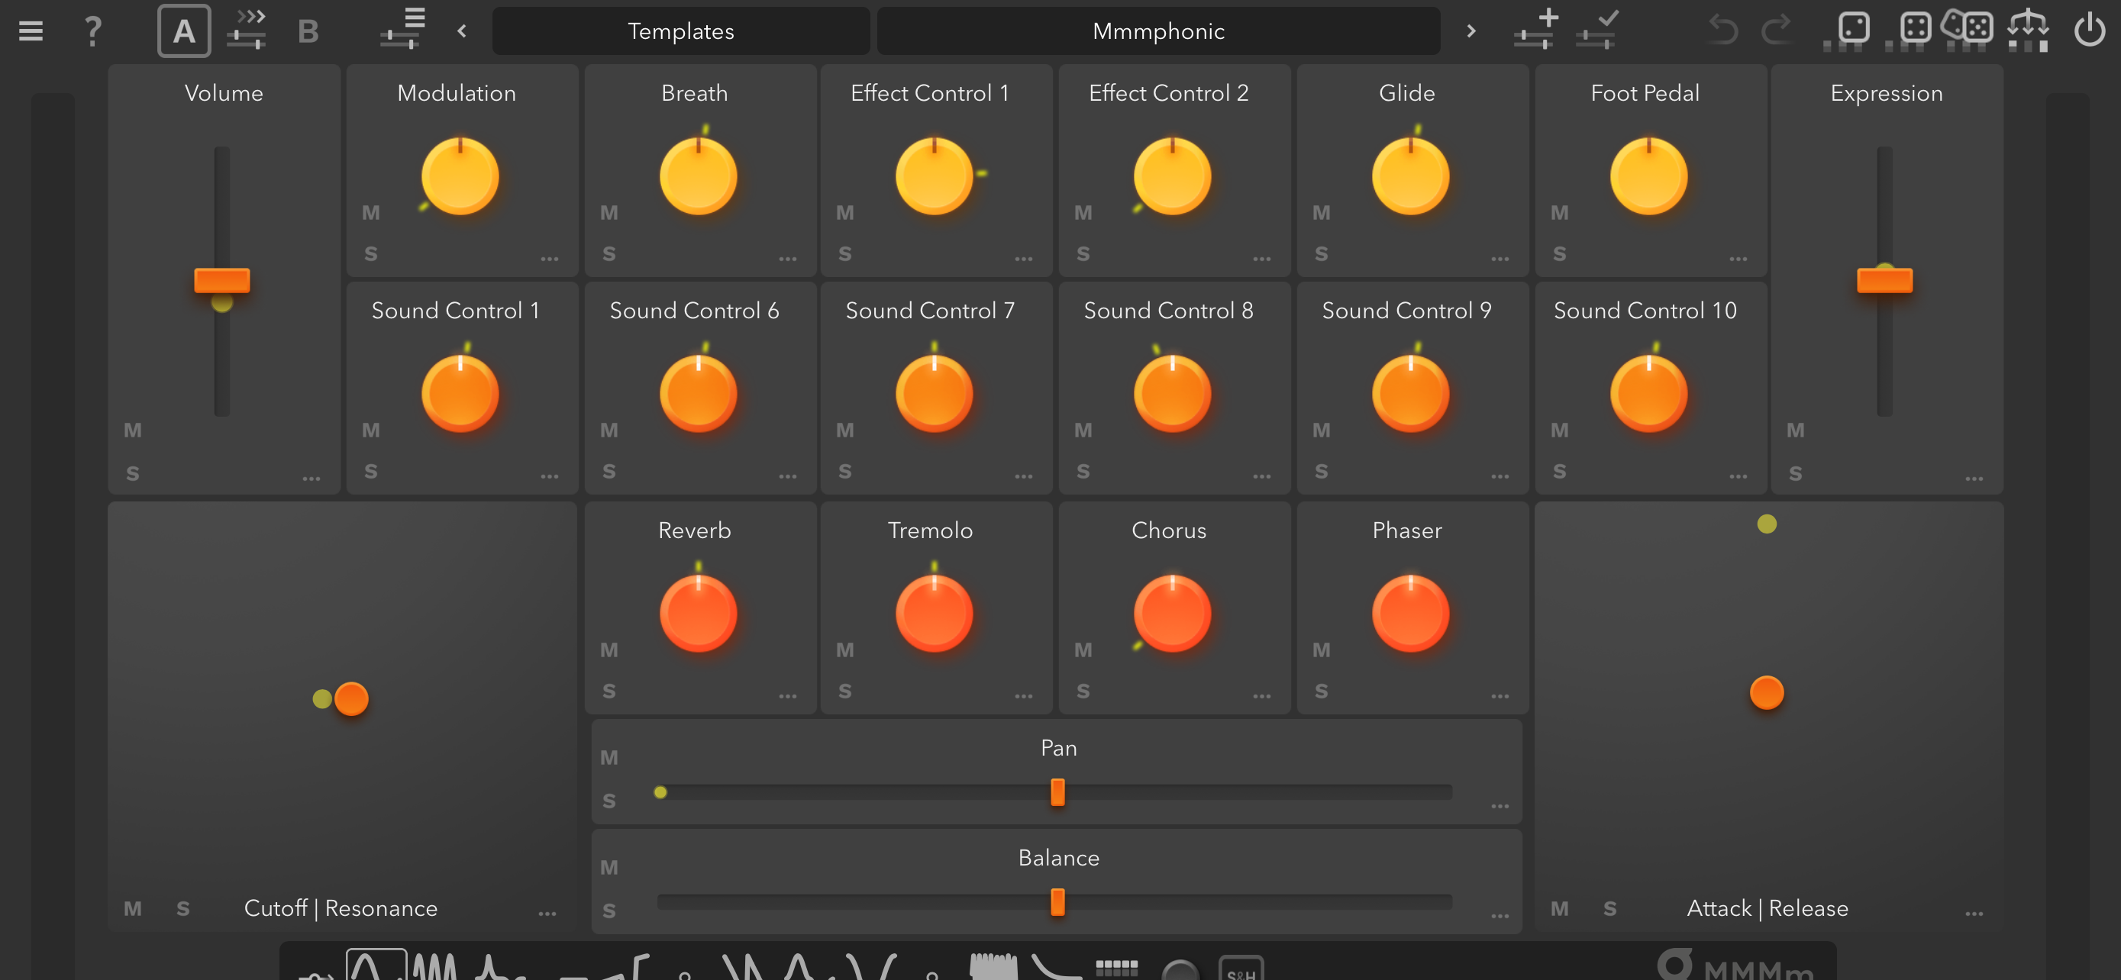2121x980 pixels.
Task: Click the double dice full randomize icon
Action: coord(1967,30)
